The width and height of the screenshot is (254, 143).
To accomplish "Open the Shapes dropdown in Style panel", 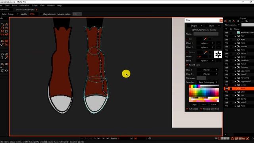I will pos(195,26).
